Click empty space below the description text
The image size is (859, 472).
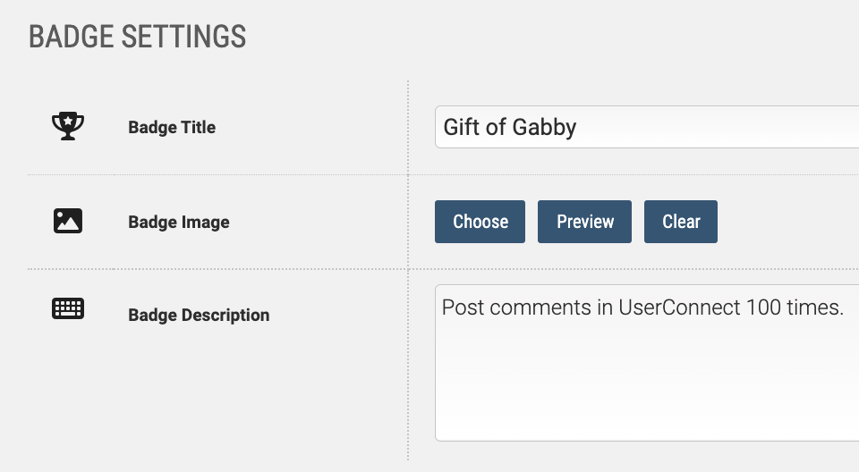coord(647,383)
